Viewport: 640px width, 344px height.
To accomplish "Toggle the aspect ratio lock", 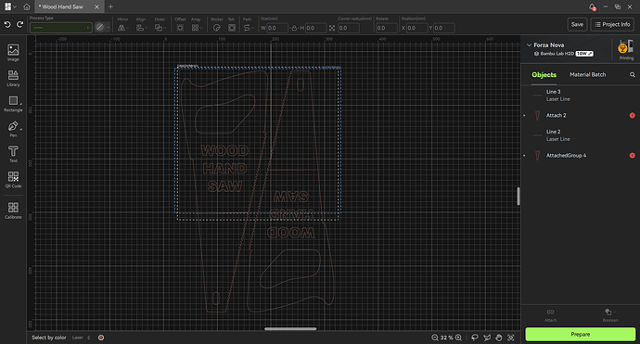I will tap(294, 28).
